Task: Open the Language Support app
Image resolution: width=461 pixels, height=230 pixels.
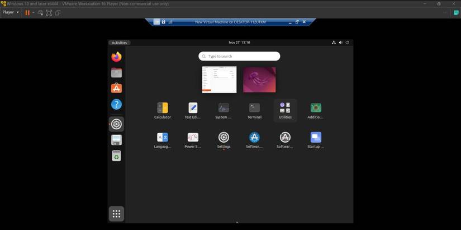Action: (163, 140)
